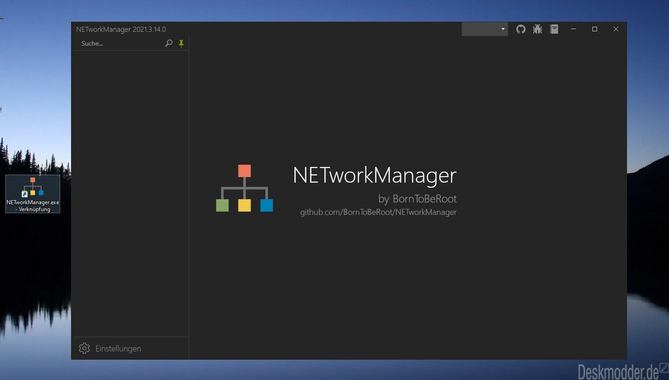Click the search magnifier icon
Screen dimensions: 669x380
169,43
